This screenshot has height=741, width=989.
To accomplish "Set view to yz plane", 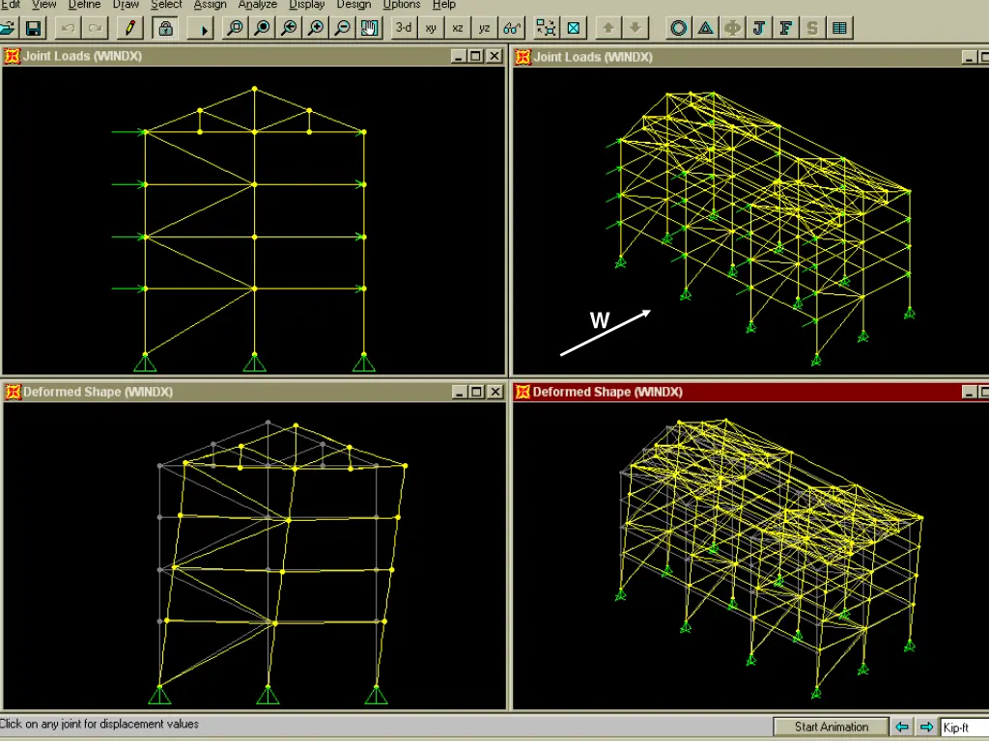I will click(x=485, y=28).
